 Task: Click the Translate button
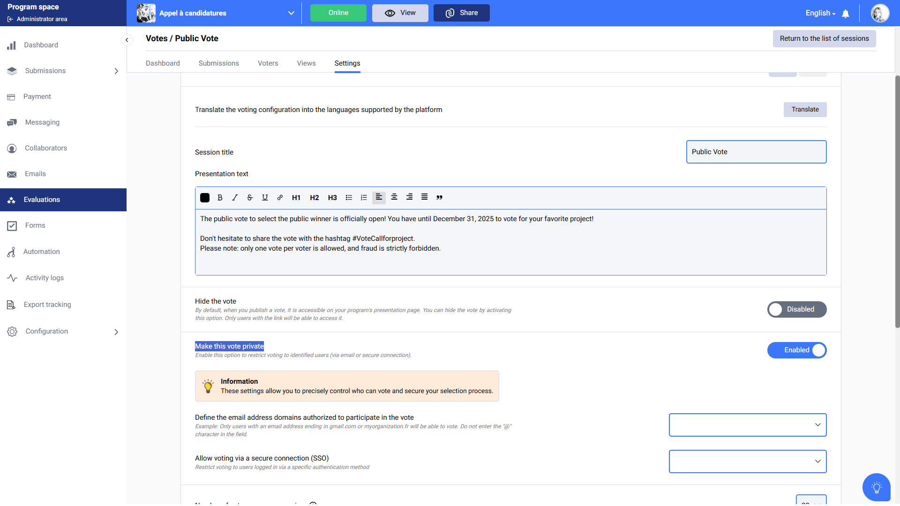[805, 110]
